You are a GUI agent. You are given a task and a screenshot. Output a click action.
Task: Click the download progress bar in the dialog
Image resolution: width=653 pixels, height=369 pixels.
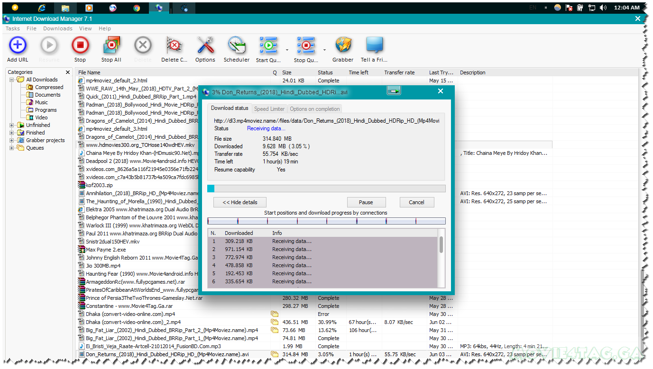click(x=326, y=189)
